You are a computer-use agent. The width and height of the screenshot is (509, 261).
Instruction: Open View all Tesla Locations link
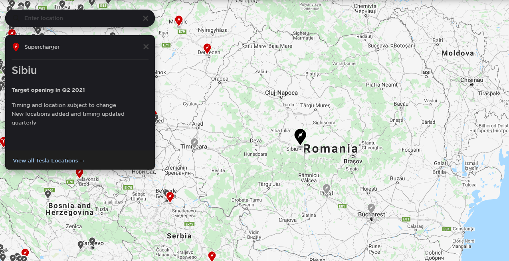pyautogui.click(x=48, y=160)
